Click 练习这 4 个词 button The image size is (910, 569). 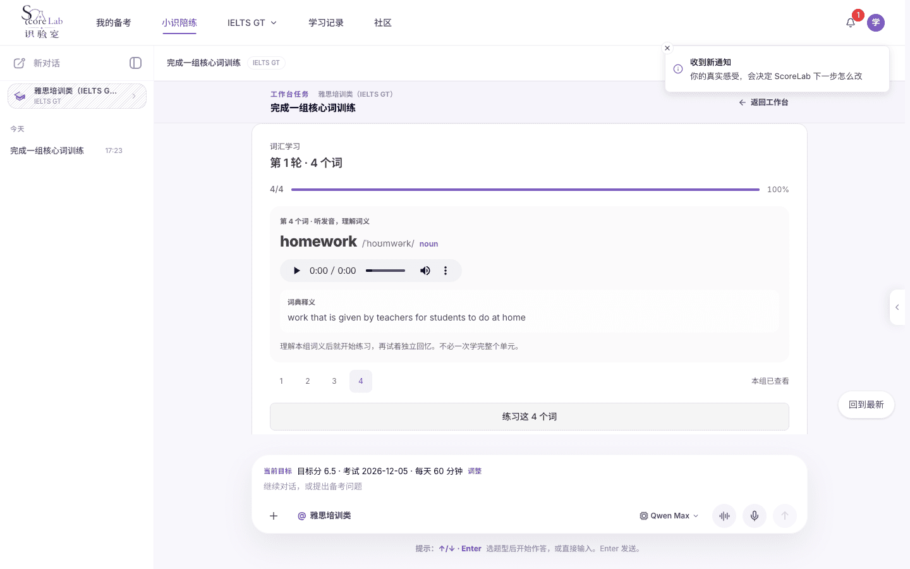(530, 417)
